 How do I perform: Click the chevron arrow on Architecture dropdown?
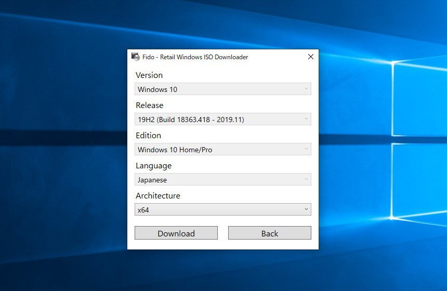coord(306,210)
